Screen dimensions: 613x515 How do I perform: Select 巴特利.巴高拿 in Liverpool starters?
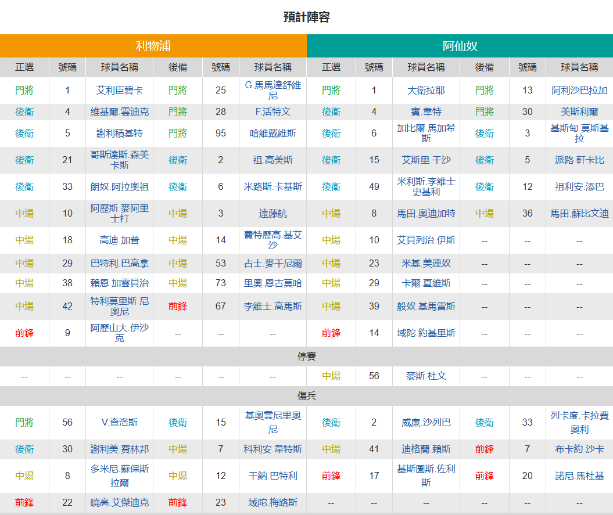[119, 264]
